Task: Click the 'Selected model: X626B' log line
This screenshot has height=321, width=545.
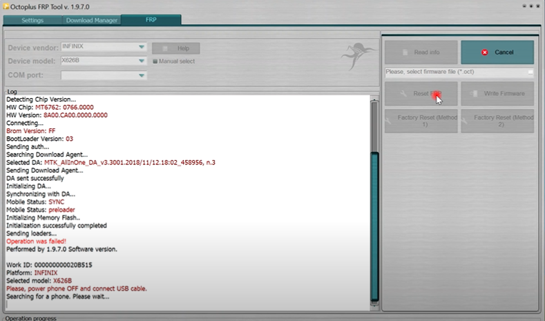Action: pyautogui.click(x=39, y=281)
